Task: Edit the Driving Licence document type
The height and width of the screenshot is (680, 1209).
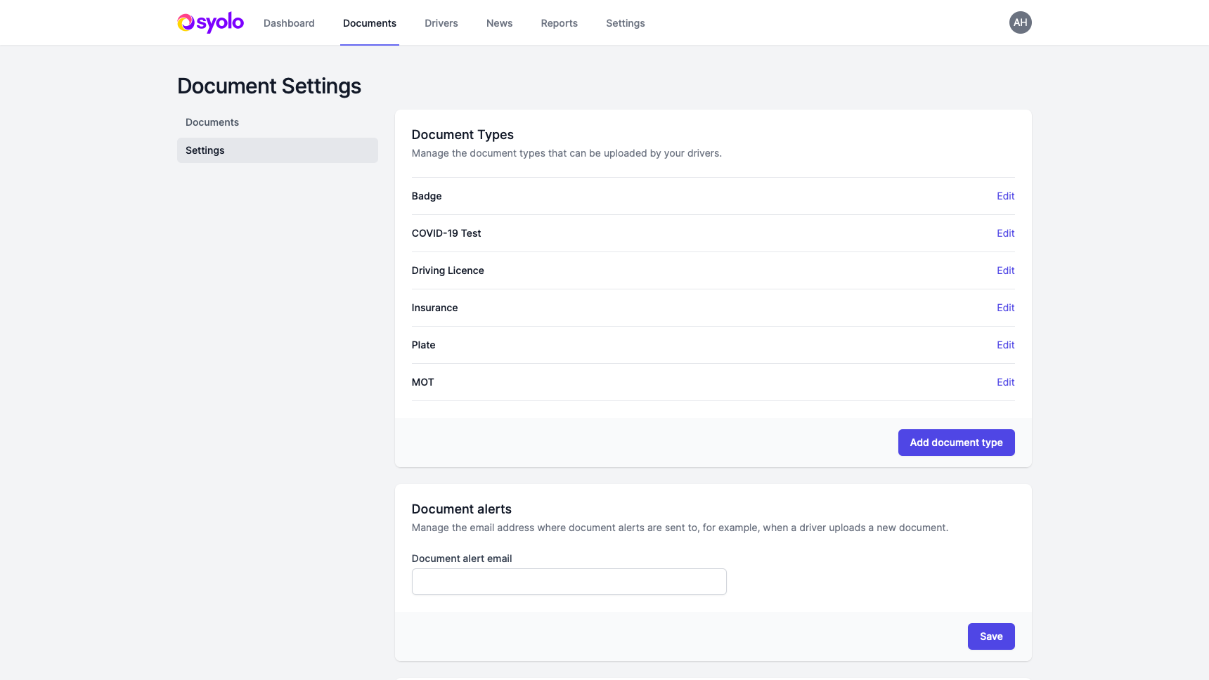Action: [x=1005, y=270]
